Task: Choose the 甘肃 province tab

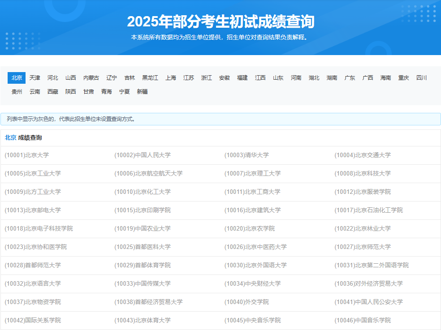Action: (x=89, y=92)
